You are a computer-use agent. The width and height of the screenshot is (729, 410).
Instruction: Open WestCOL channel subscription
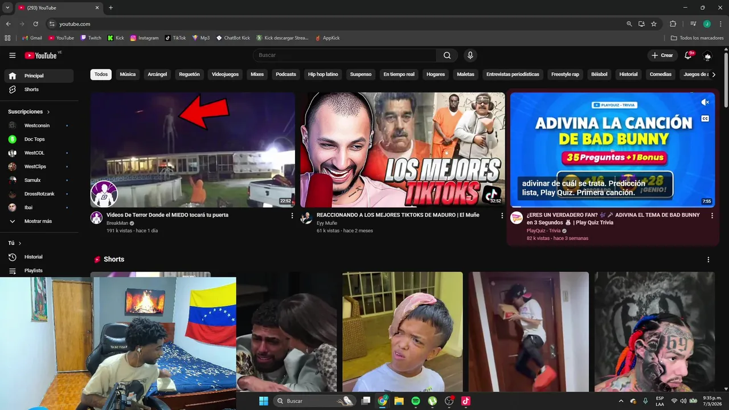pyautogui.click(x=39, y=153)
